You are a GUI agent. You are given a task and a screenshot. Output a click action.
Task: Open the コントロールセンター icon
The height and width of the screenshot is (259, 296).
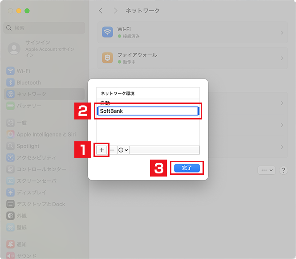pos(10,169)
